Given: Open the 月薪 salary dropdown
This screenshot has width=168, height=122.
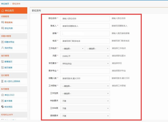Looking at the screenshot, I should pos(85,56).
